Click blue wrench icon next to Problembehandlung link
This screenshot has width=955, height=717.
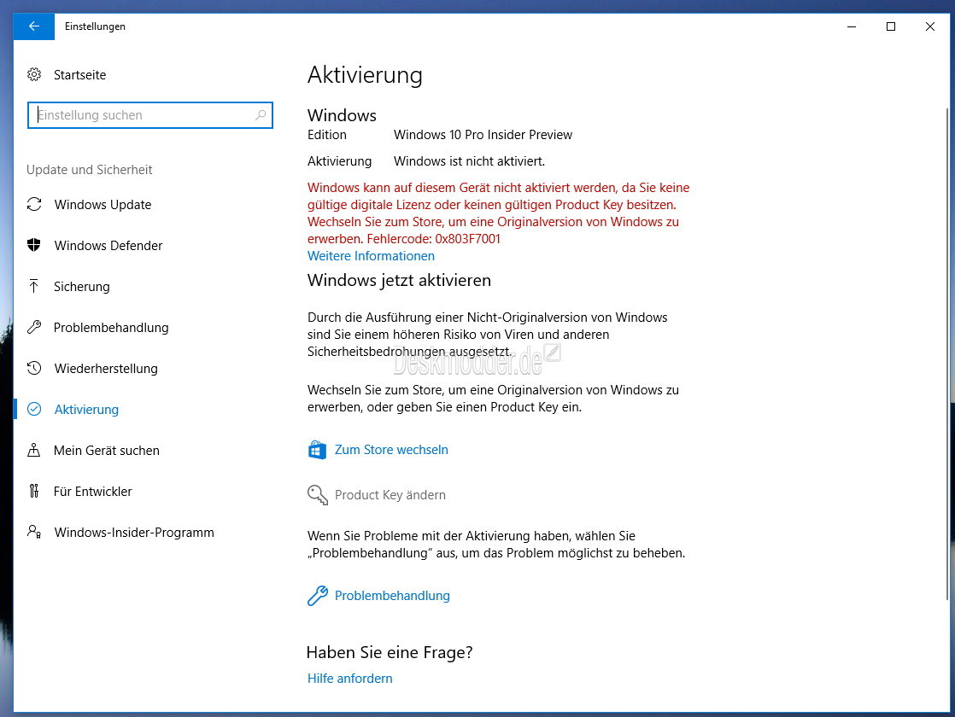pos(317,595)
